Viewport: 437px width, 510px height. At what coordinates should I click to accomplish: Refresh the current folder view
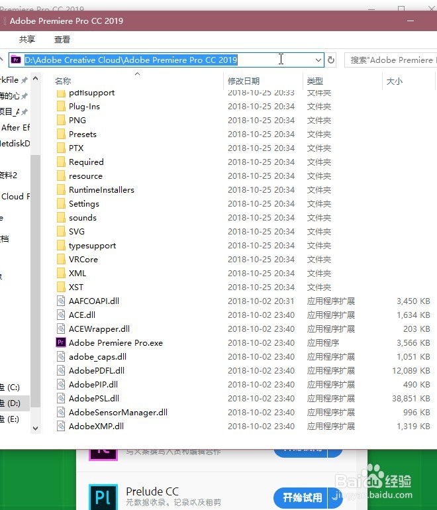(x=331, y=60)
